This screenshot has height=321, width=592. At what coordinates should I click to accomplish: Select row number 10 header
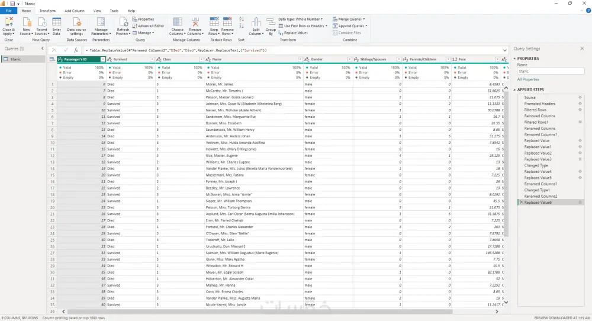[x=52, y=143]
